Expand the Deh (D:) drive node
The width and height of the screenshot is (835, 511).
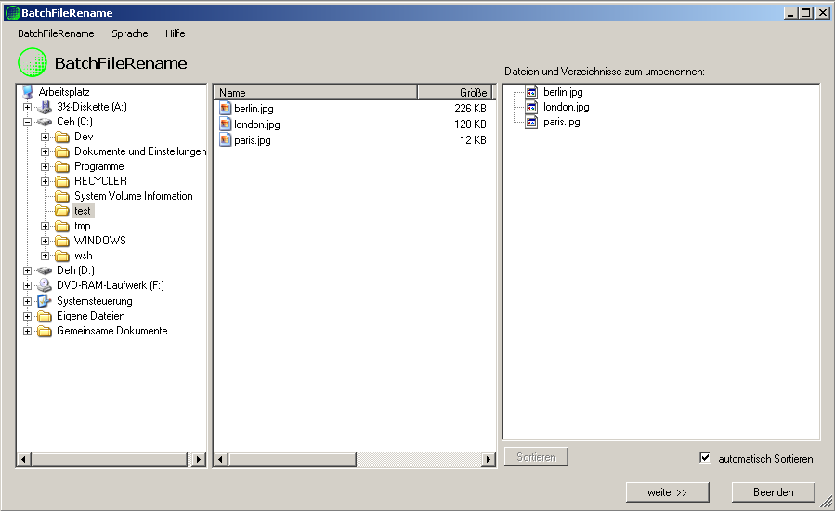coord(27,270)
